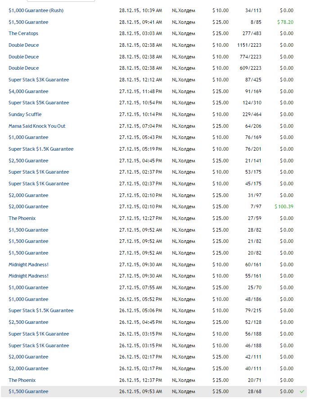Select The Phoenix tournament from 27.12.15

pos(22,218)
